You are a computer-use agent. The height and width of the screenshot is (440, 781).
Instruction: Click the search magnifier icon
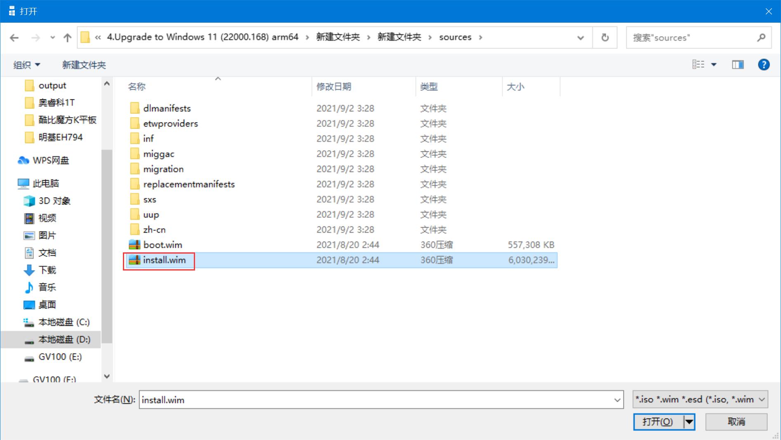click(x=761, y=37)
